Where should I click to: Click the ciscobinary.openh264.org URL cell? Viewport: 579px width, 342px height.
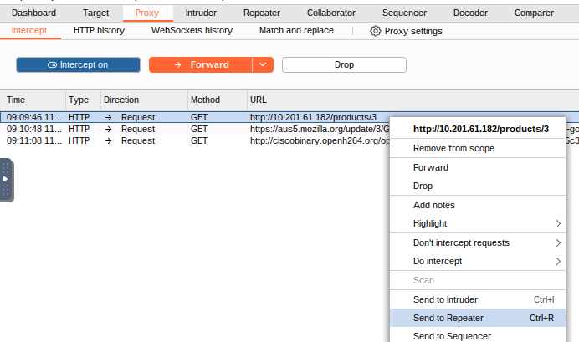tap(320, 141)
